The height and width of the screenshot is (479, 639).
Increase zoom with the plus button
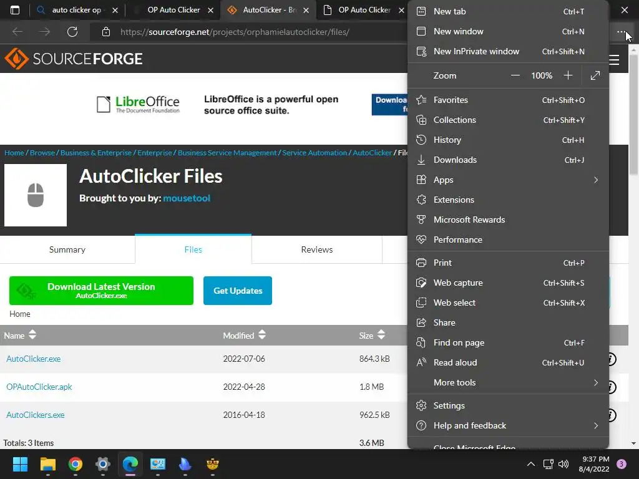[x=568, y=75]
